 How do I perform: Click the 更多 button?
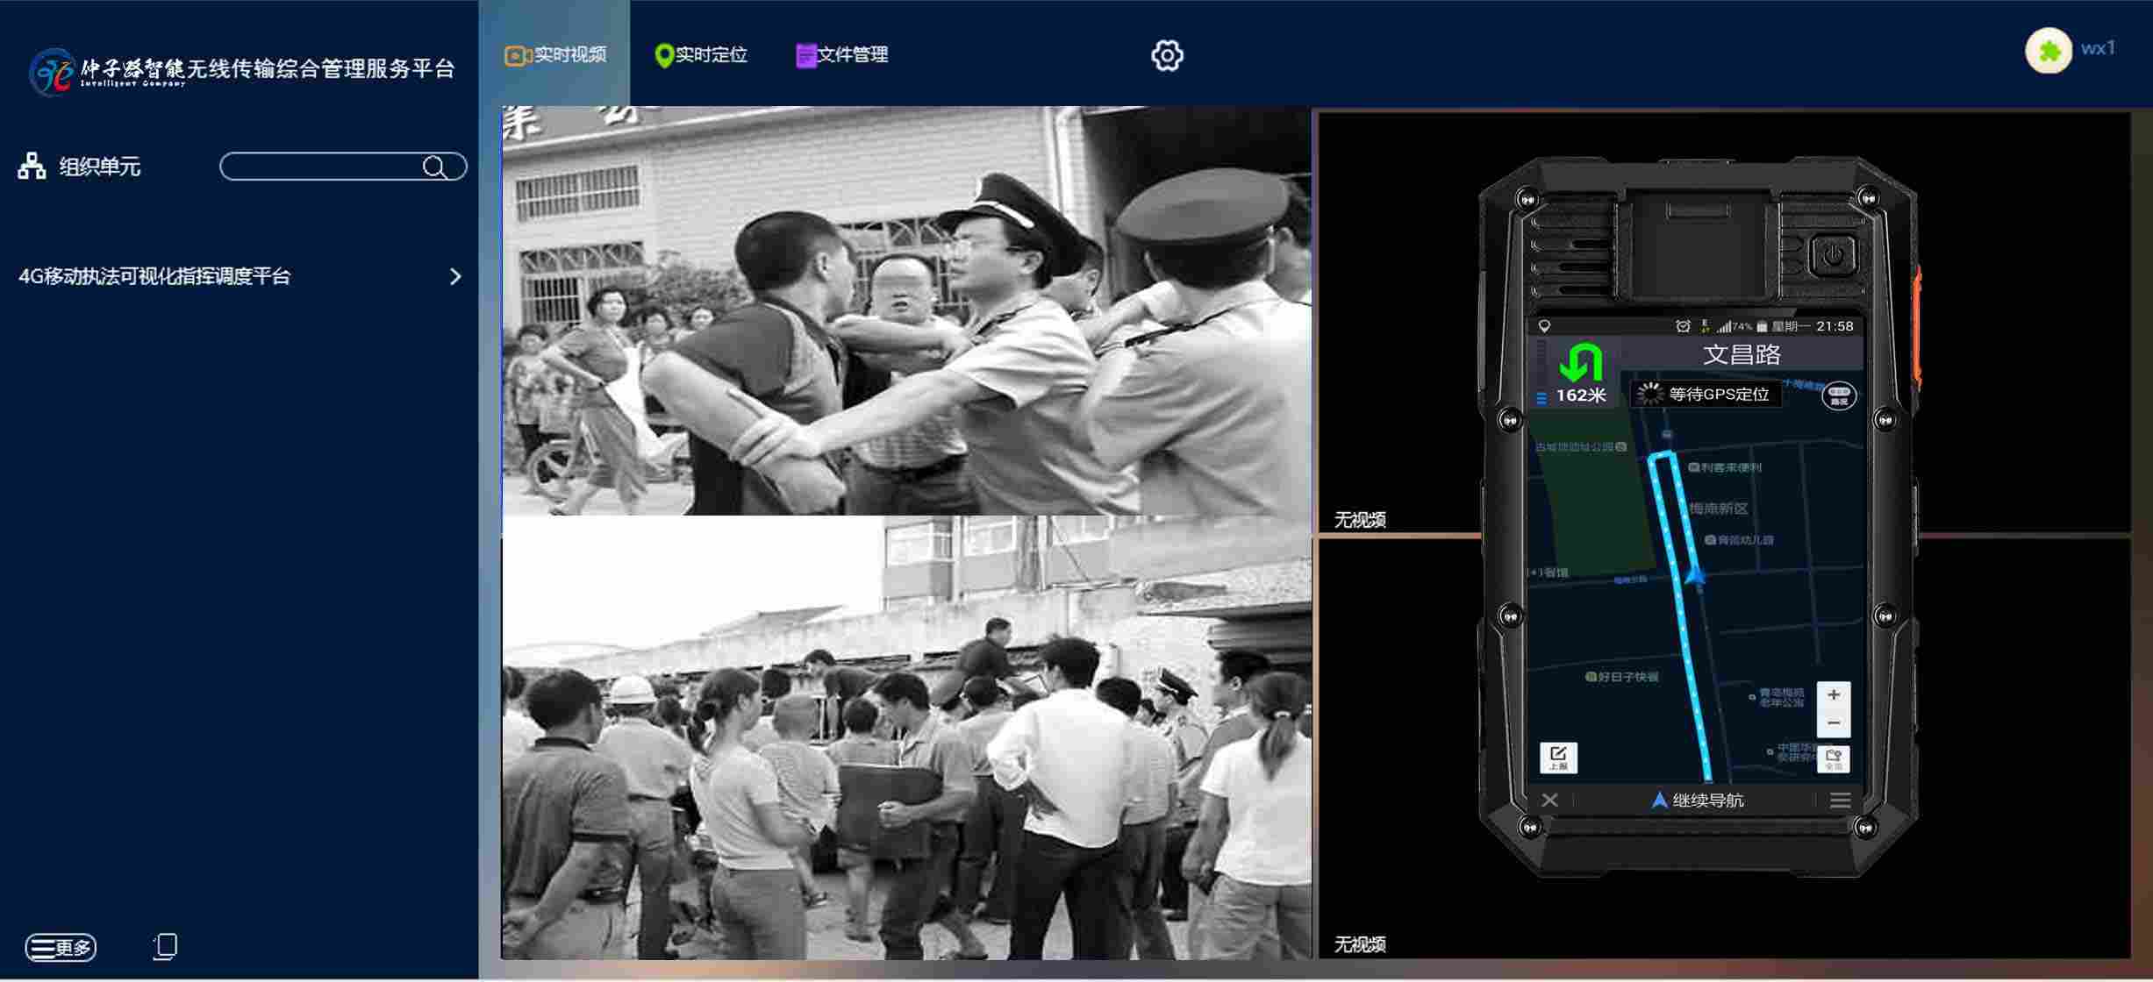[x=61, y=947]
